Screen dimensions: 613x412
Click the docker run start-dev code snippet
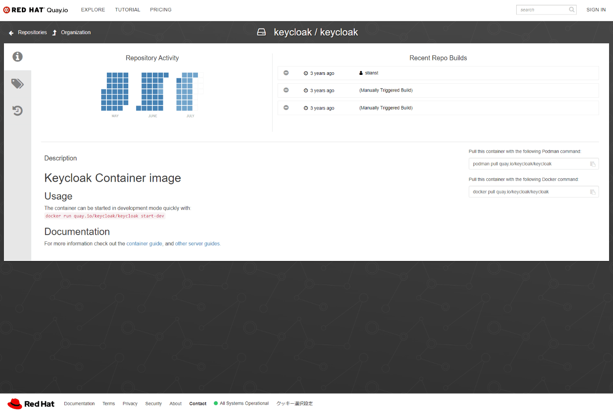(x=105, y=216)
